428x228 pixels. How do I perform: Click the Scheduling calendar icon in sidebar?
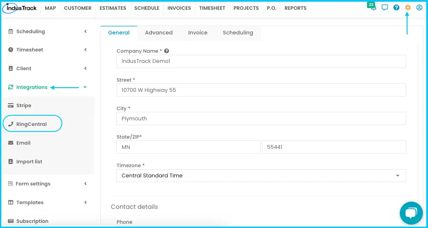coord(11,31)
